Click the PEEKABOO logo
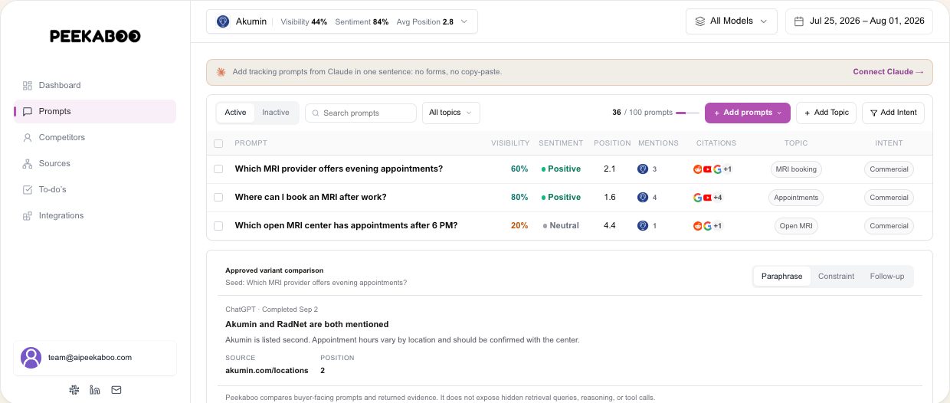The width and height of the screenshot is (950, 403). point(95,36)
